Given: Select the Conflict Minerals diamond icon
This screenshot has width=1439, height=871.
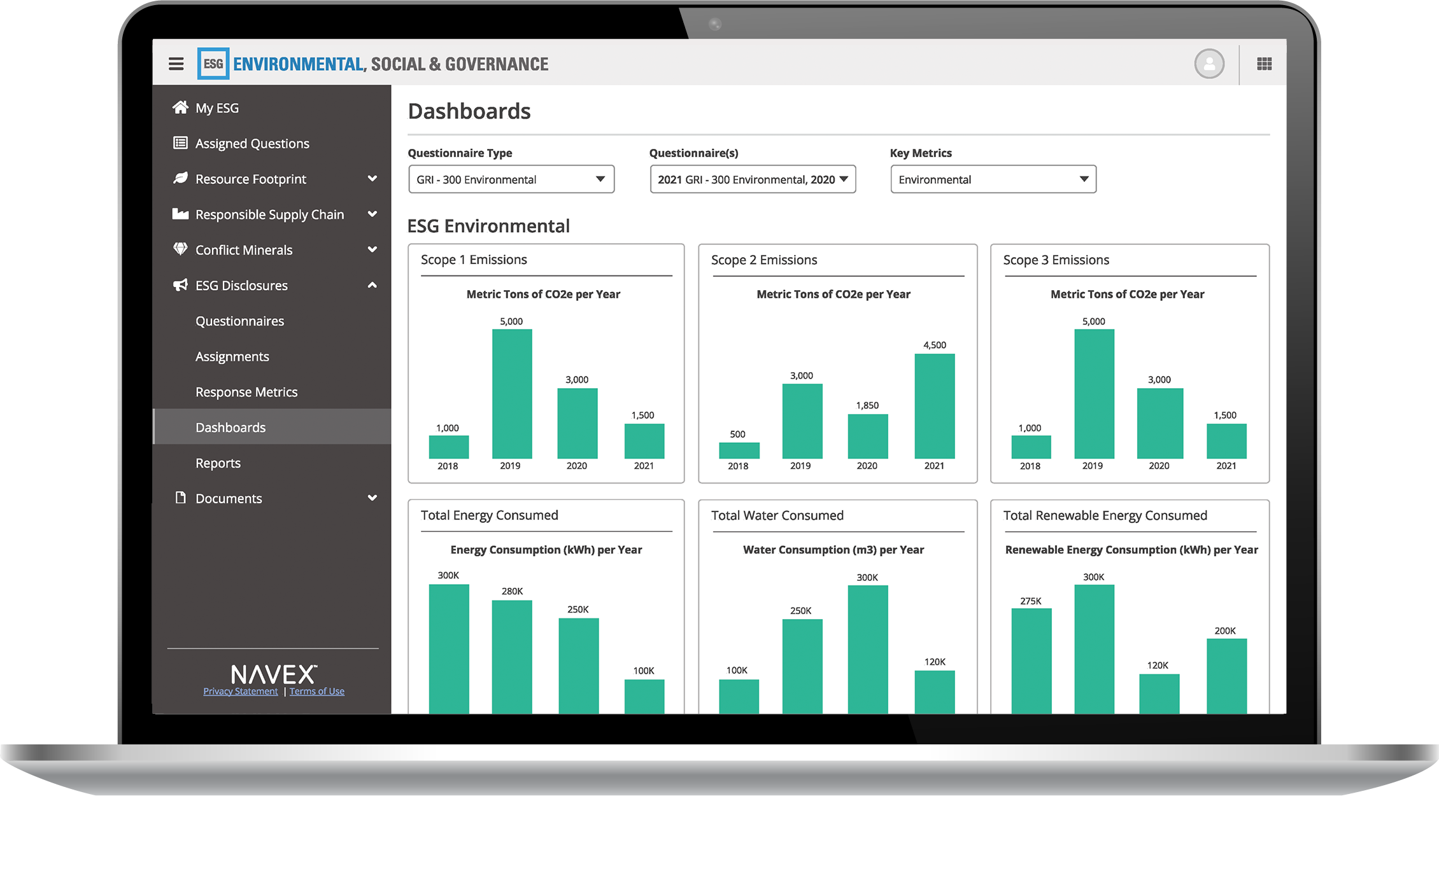Looking at the screenshot, I should pos(180,249).
